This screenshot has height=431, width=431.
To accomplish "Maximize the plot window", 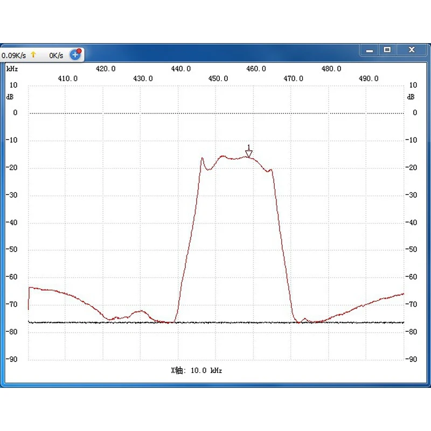I will (387, 50).
